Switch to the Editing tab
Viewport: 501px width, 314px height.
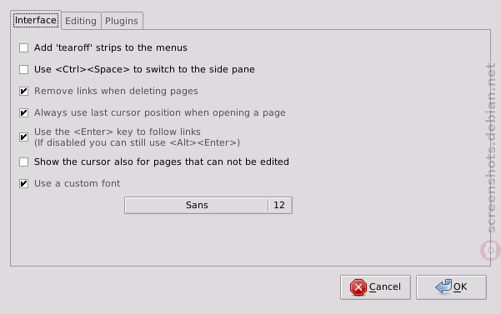pos(81,21)
